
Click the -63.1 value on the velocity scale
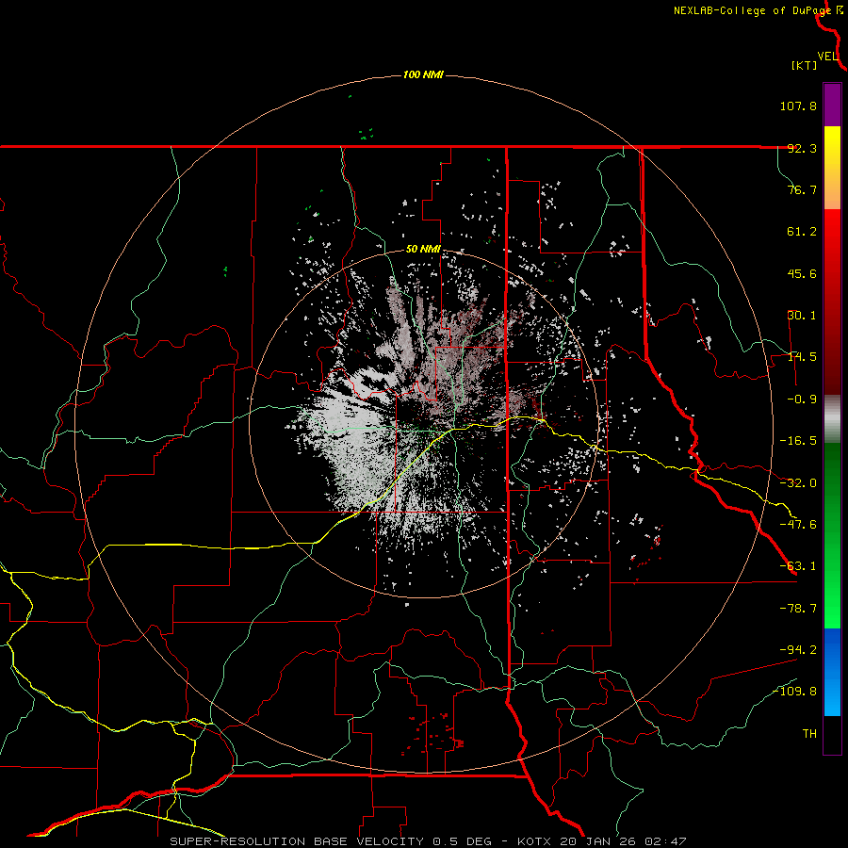pyautogui.click(x=798, y=566)
